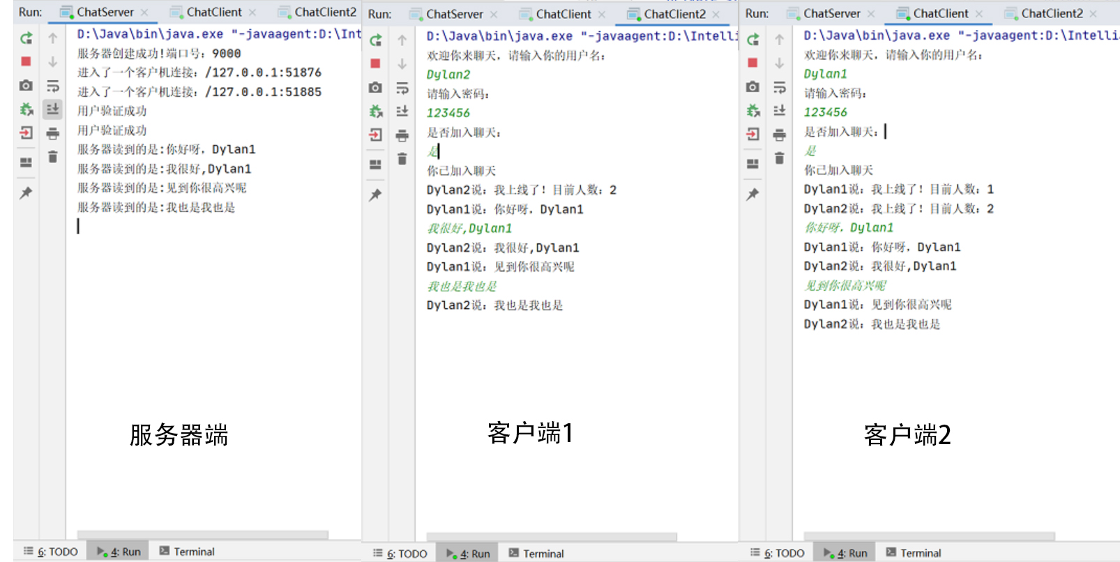Click the 服务器创建成功 port 9000 line
This screenshot has width=1120, height=562.
[x=159, y=54]
